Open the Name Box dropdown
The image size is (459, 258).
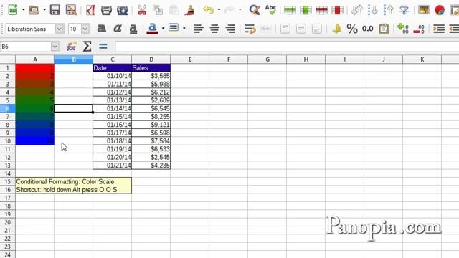point(55,47)
